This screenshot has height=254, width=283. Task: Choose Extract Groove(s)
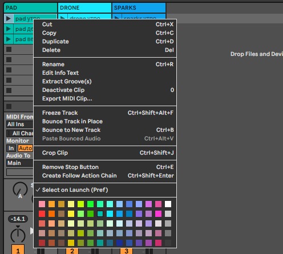coord(105,82)
